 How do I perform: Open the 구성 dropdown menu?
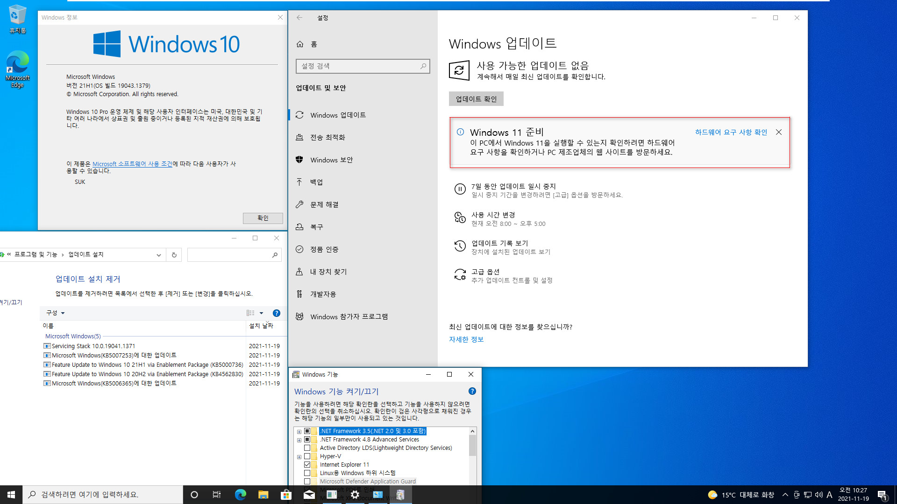pyautogui.click(x=55, y=313)
